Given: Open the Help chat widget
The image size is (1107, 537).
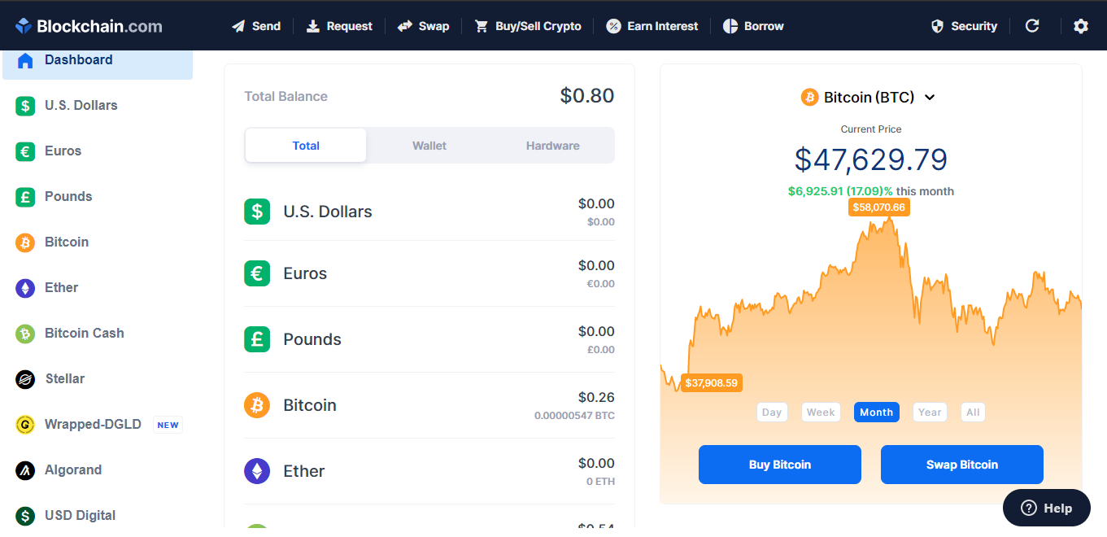Looking at the screenshot, I should coord(1047,508).
